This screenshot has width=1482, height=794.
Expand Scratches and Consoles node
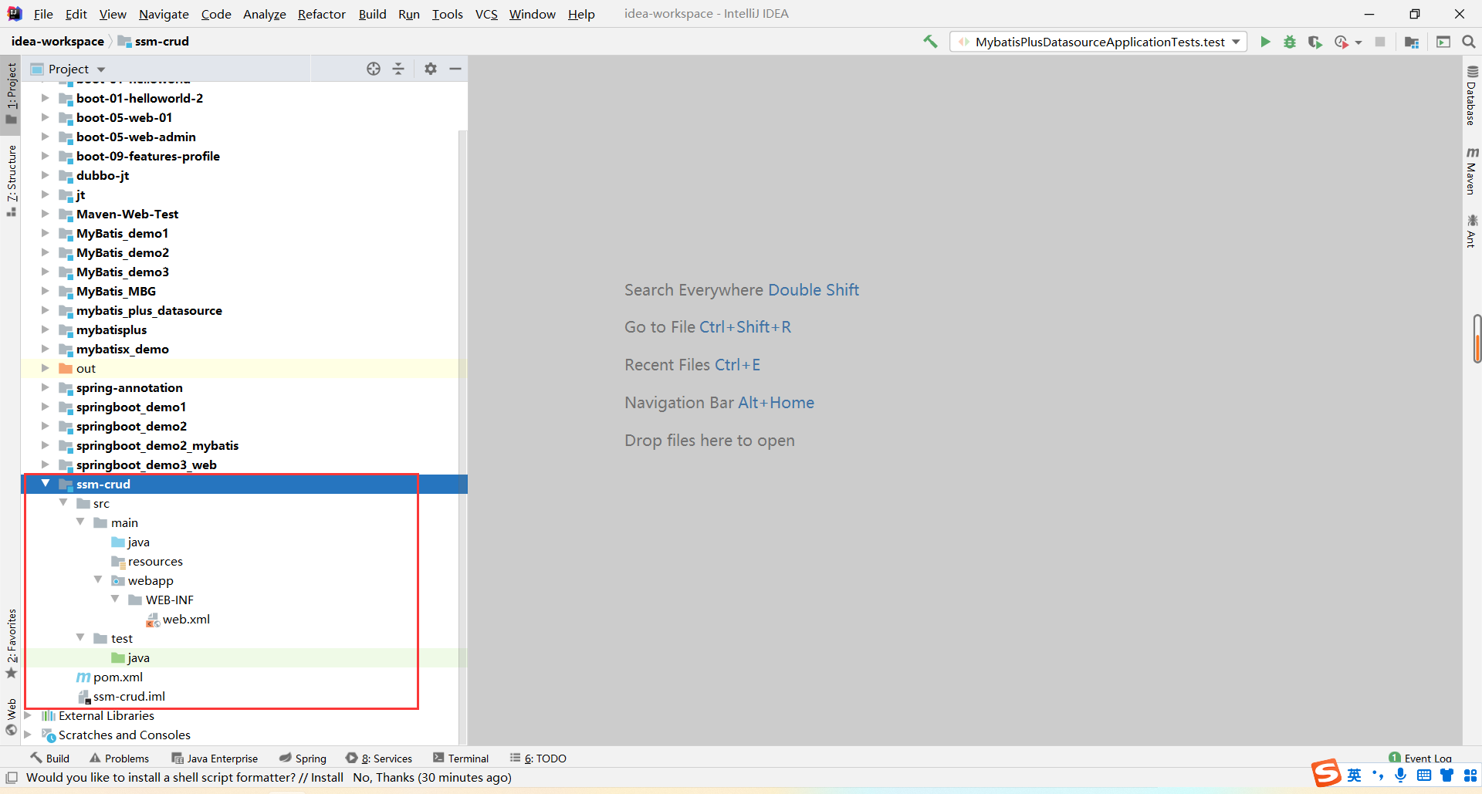(x=29, y=735)
